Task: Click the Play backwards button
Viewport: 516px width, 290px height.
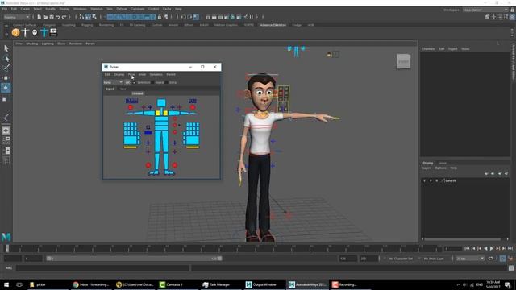Action: pyautogui.click(x=485, y=249)
